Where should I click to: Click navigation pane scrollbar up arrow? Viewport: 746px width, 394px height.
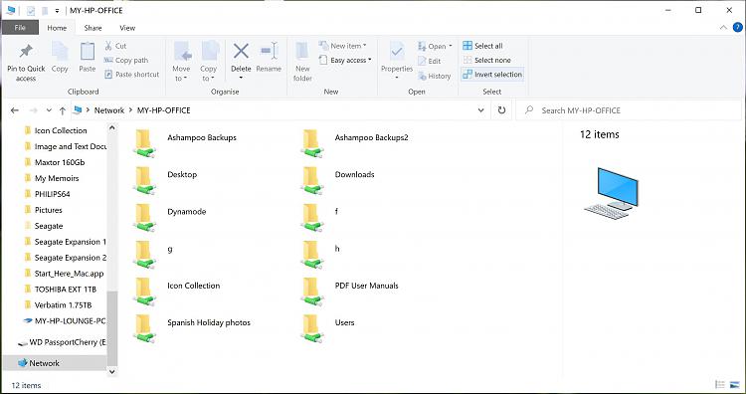[x=112, y=127]
